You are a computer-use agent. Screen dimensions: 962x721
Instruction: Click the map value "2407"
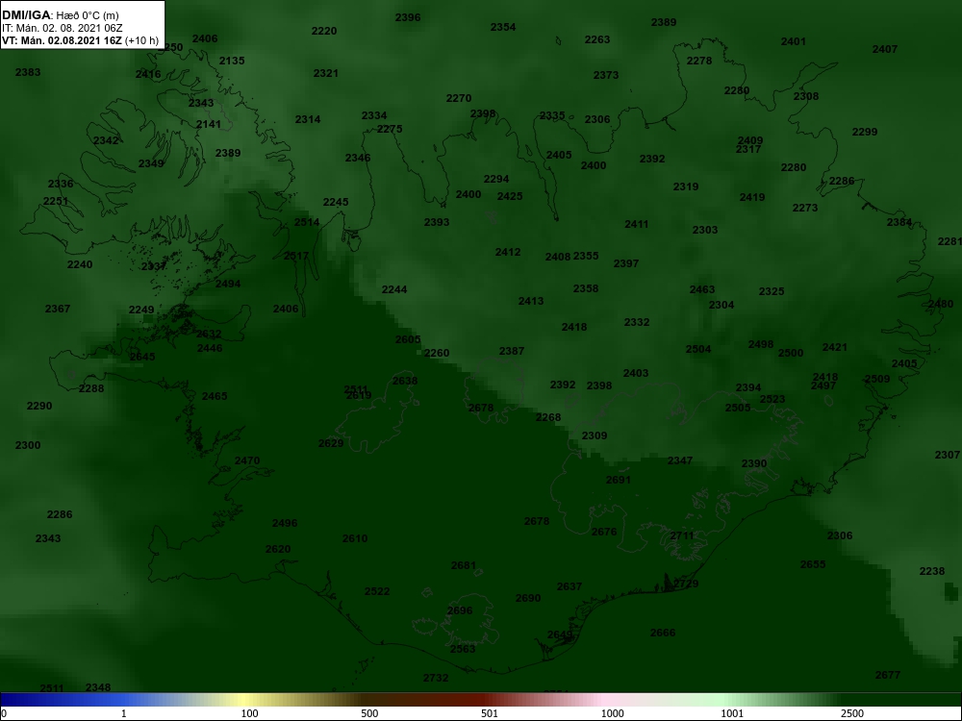pos(885,49)
